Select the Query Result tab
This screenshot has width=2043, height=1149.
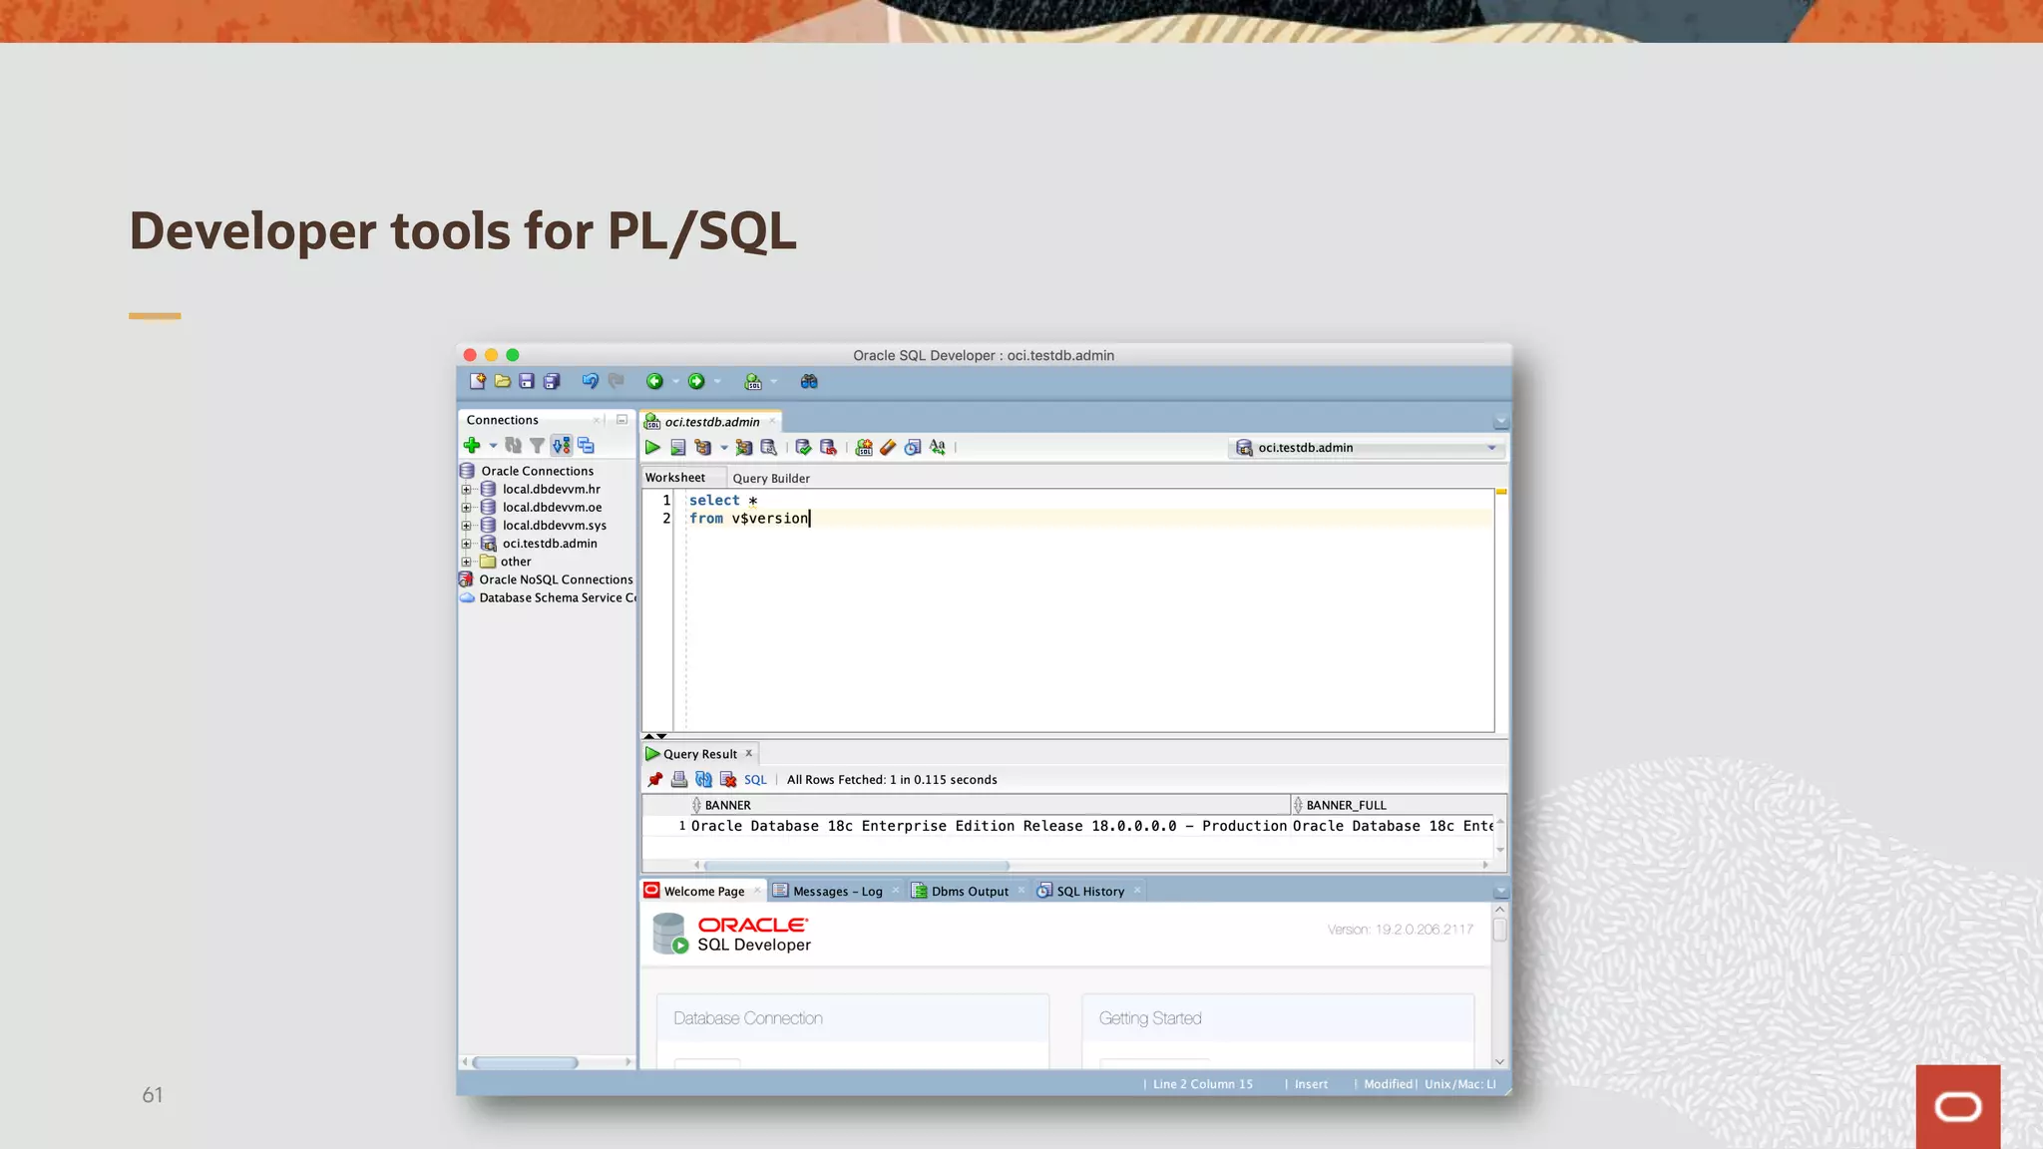click(x=699, y=754)
